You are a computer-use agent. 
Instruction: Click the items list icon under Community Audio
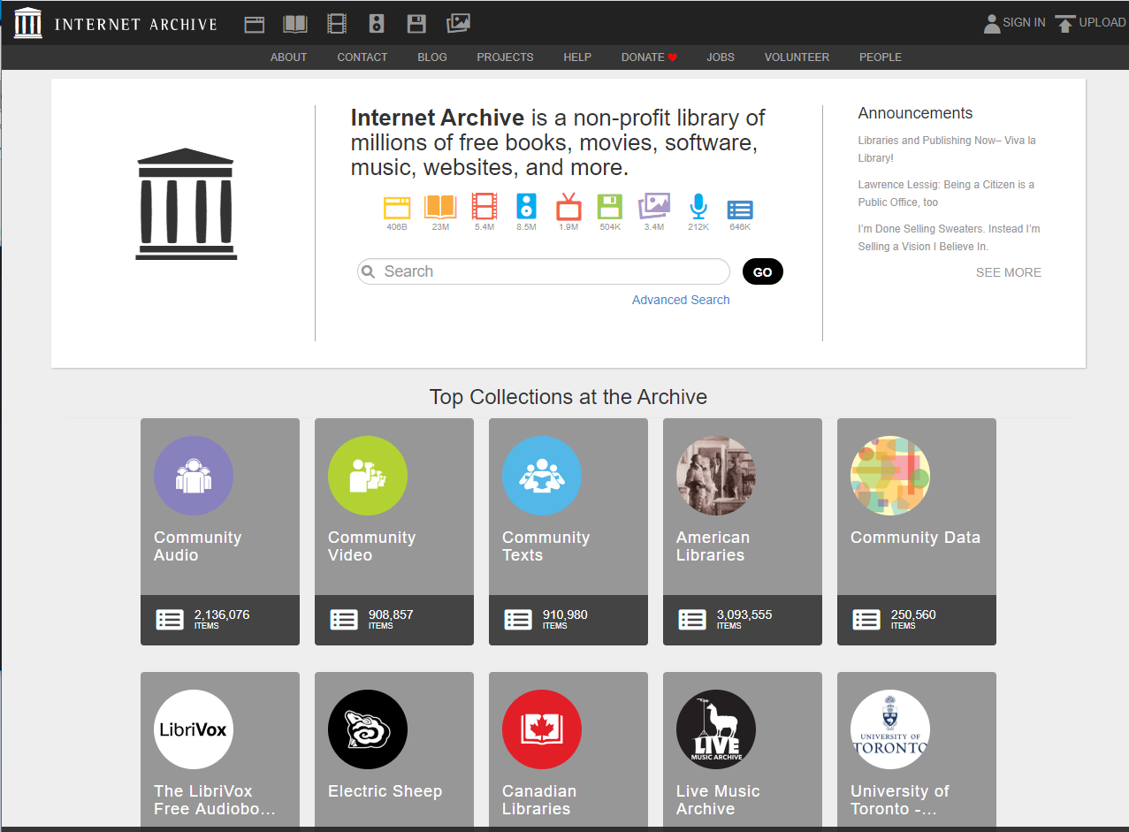(170, 620)
